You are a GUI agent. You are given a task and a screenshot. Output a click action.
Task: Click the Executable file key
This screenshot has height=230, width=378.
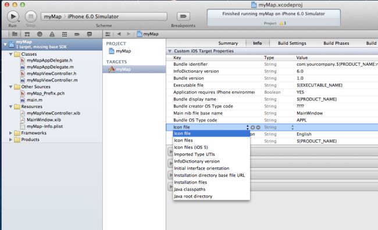coord(188,85)
